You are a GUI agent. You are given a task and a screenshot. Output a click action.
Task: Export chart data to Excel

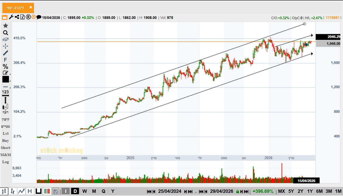[23, 17]
